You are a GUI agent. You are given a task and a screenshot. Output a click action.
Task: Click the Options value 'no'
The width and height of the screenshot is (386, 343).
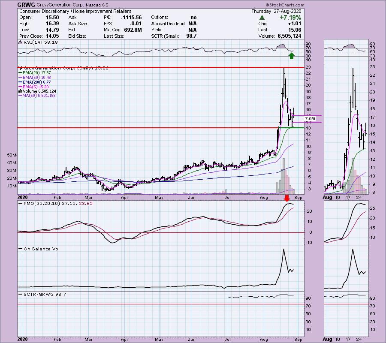click(x=193, y=18)
